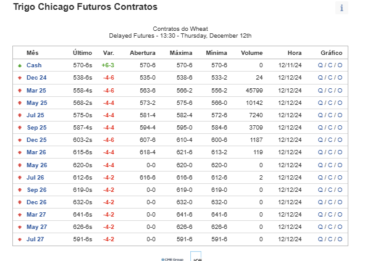Open the Sep 25 contract link

click(x=37, y=128)
